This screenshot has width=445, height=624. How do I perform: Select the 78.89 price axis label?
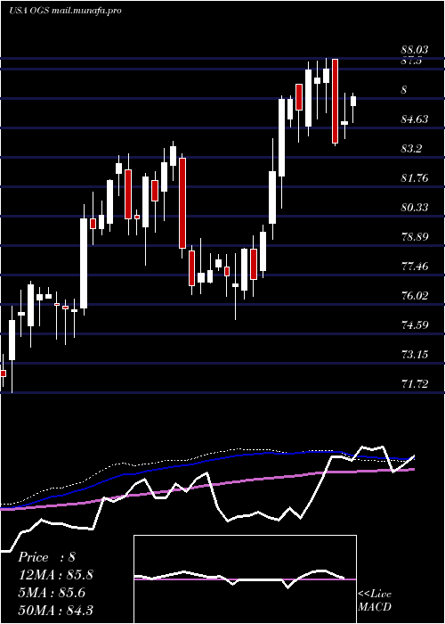pyautogui.click(x=415, y=237)
